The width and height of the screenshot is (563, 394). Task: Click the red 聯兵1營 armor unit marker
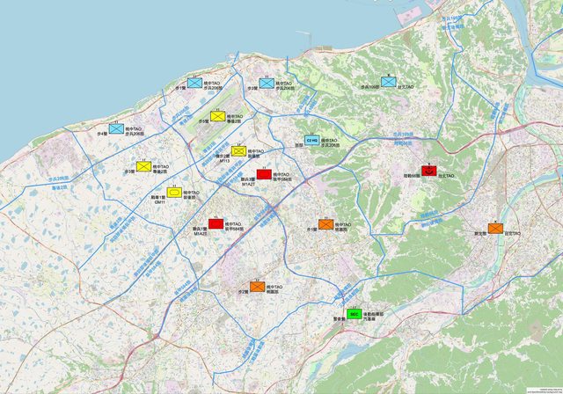click(216, 224)
